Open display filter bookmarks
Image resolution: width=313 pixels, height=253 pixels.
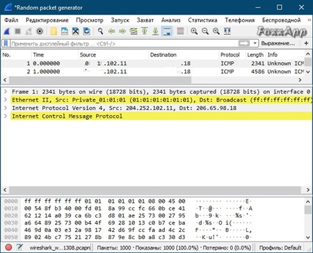pos(6,43)
